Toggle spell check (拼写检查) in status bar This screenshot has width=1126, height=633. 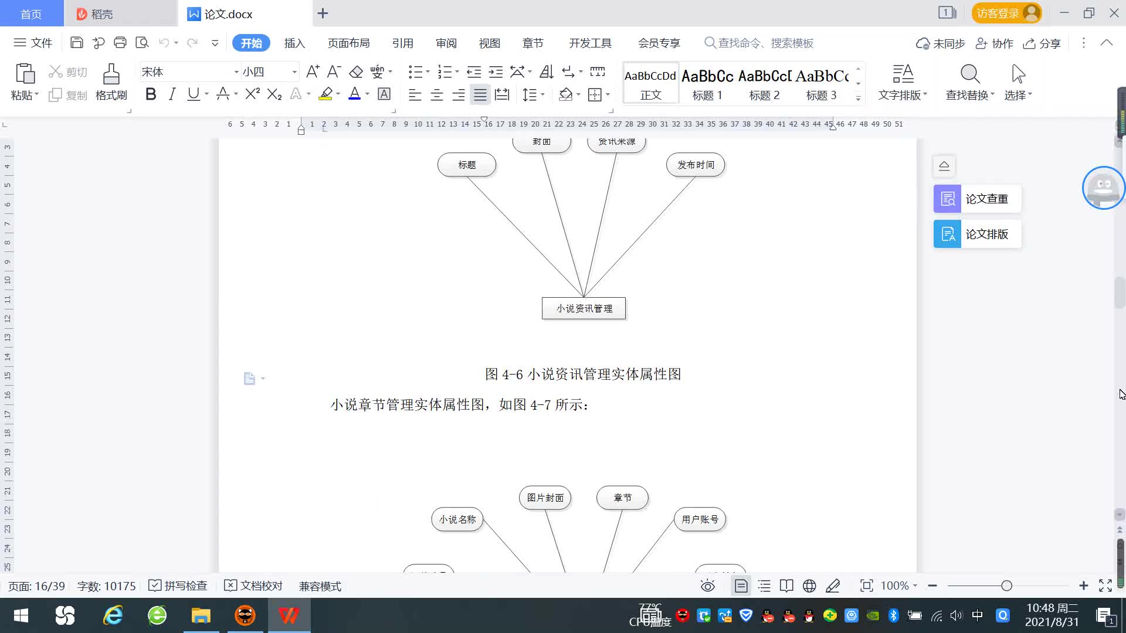click(x=178, y=586)
